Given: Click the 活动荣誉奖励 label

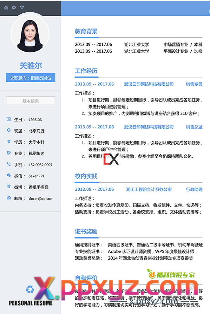Looking at the screenshot, I should [89, 258].
